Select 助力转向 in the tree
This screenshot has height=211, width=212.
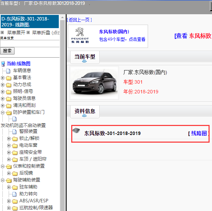click(x=28, y=194)
